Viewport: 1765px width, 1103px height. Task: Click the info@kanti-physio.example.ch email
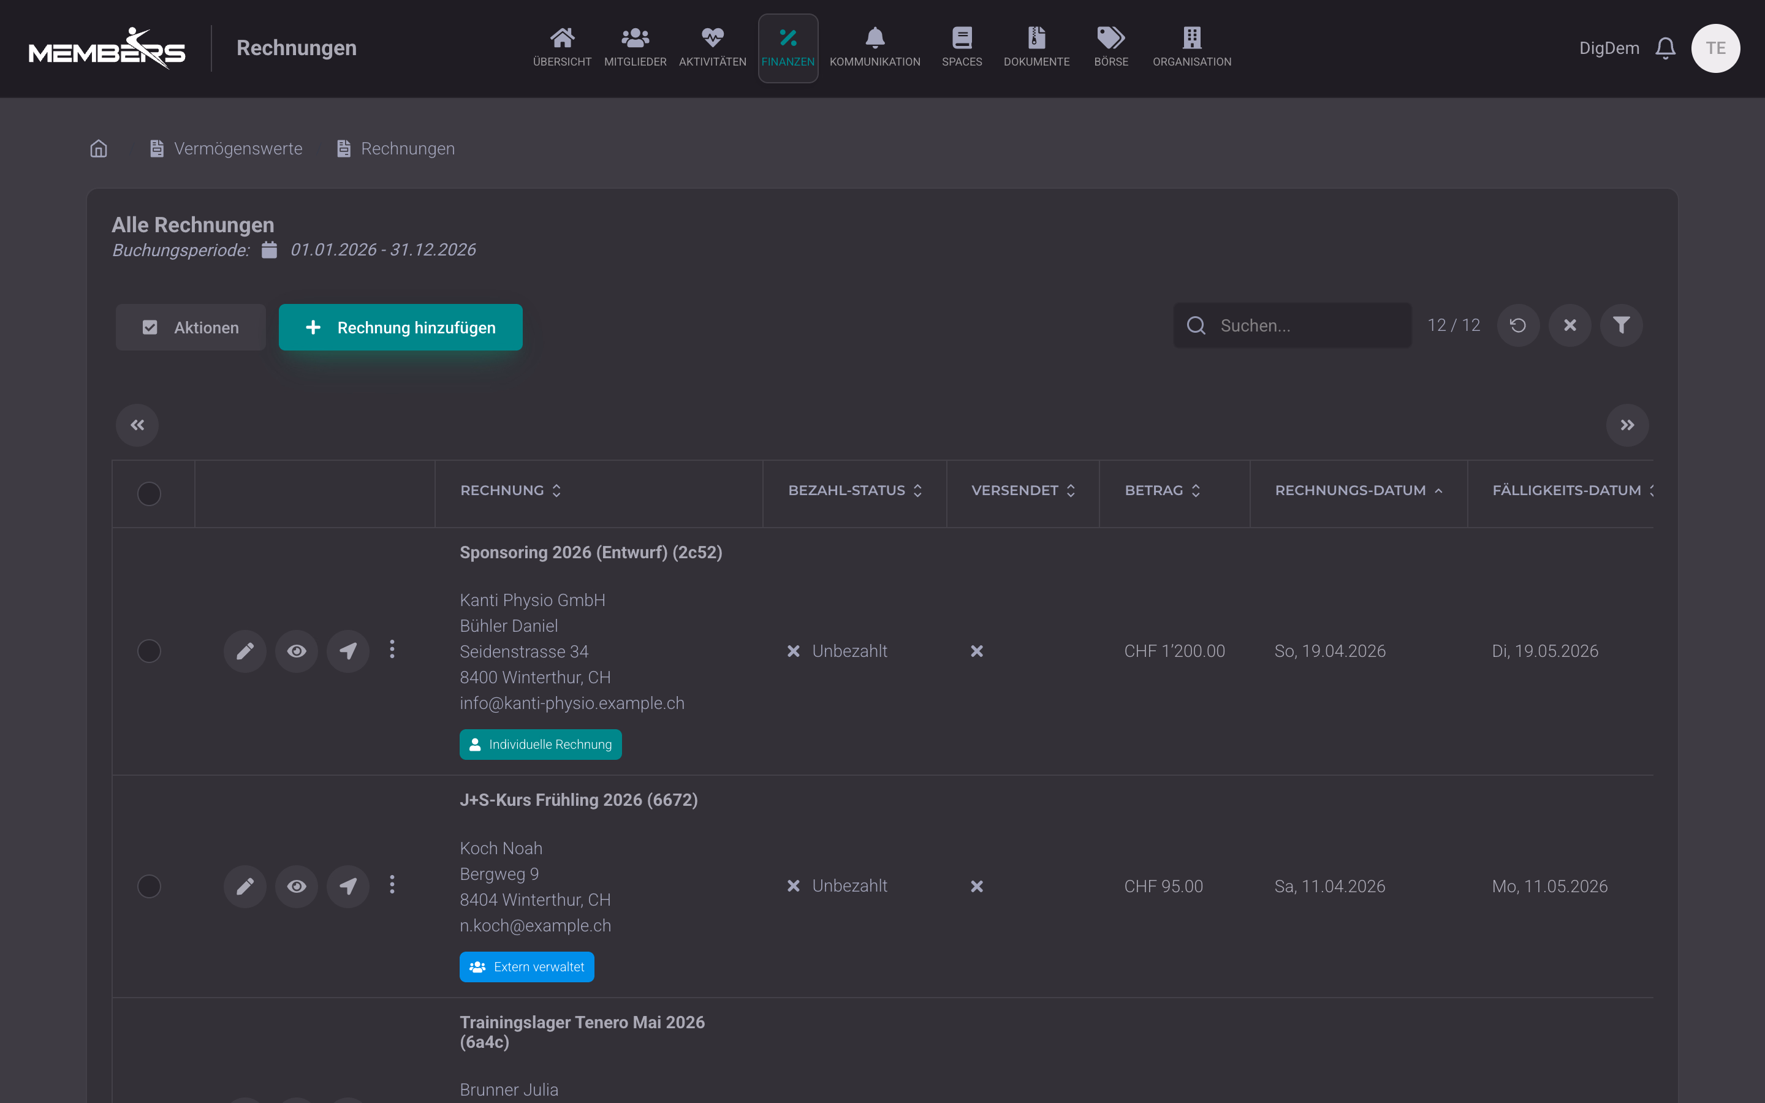pos(572,703)
